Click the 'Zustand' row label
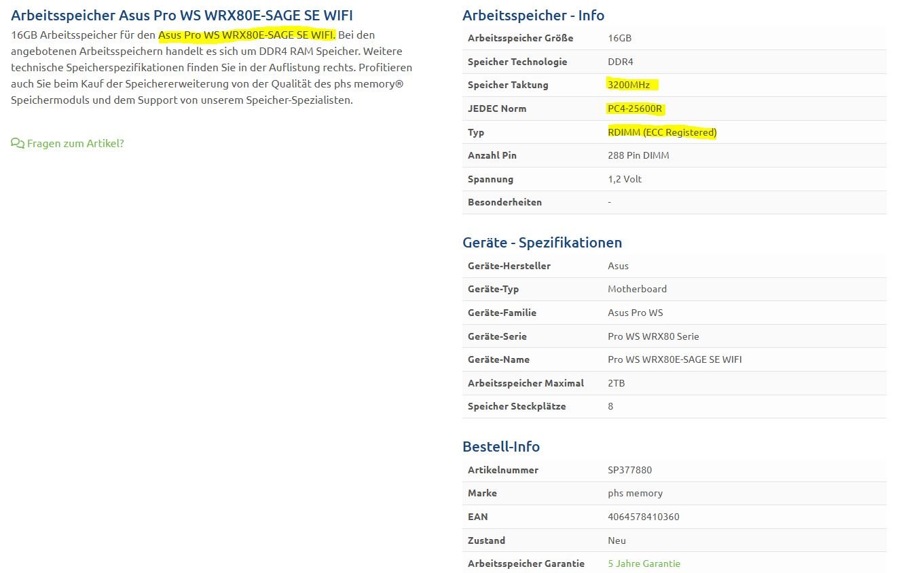 (486, 540)
